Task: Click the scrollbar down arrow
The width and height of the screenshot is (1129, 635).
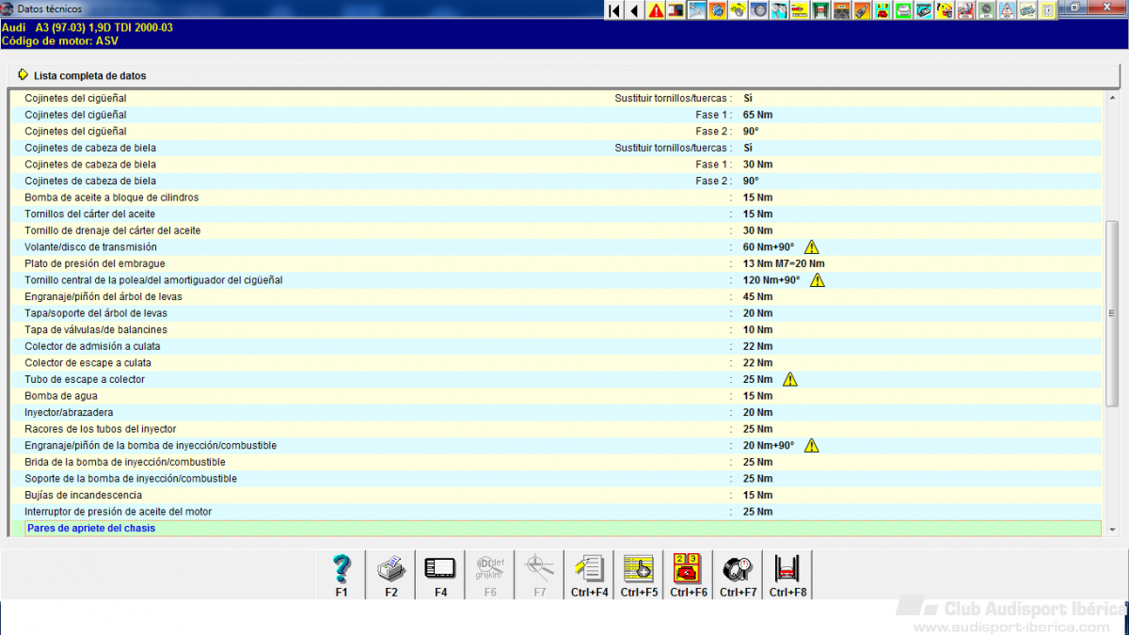Action: 1112,530
